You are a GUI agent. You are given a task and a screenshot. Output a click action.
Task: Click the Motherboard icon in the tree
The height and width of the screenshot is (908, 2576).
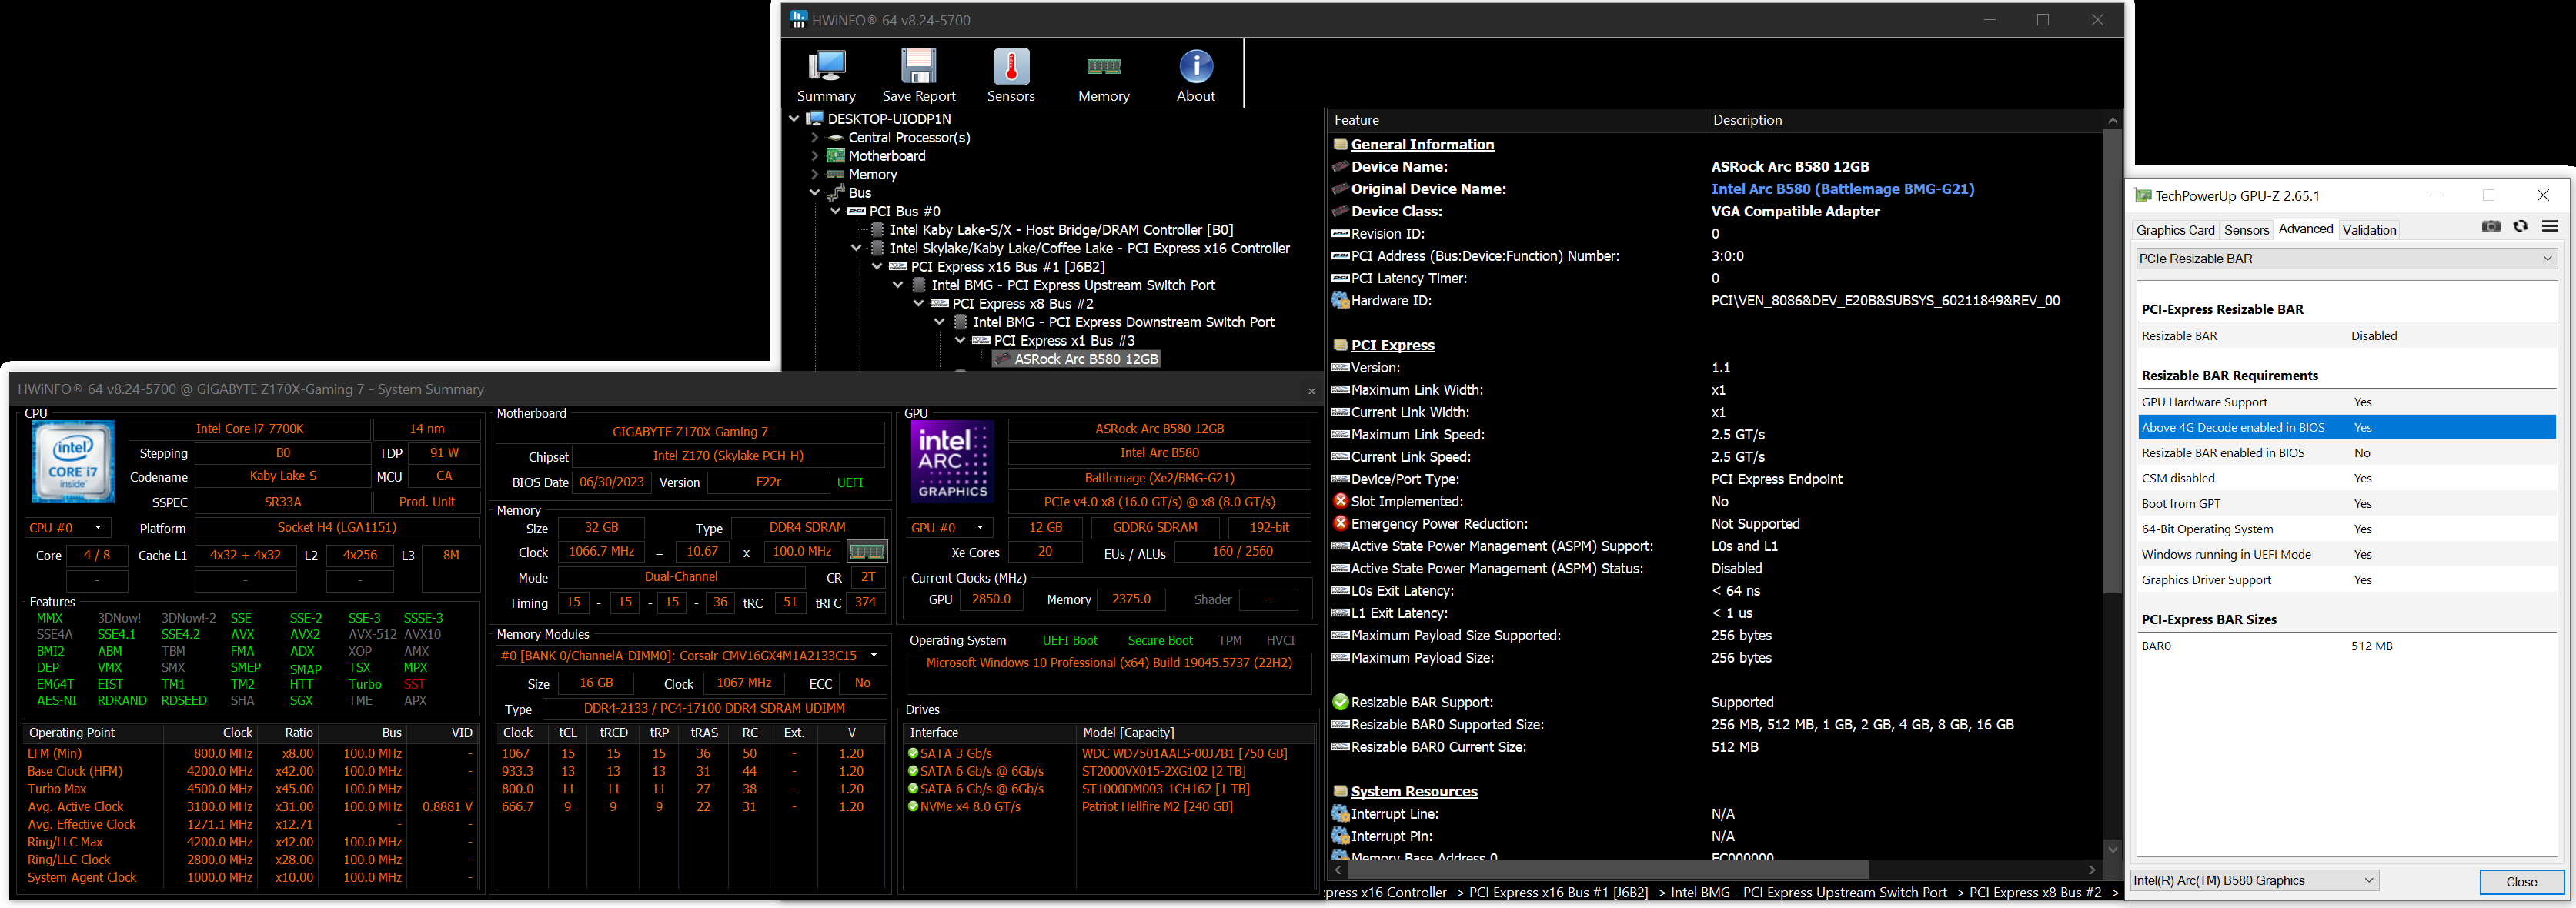836,156
